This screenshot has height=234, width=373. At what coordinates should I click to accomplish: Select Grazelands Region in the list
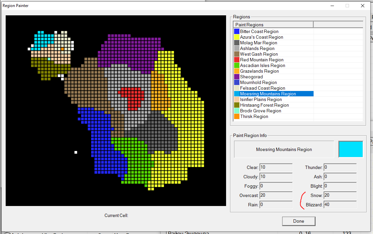(x=259, y=71)
